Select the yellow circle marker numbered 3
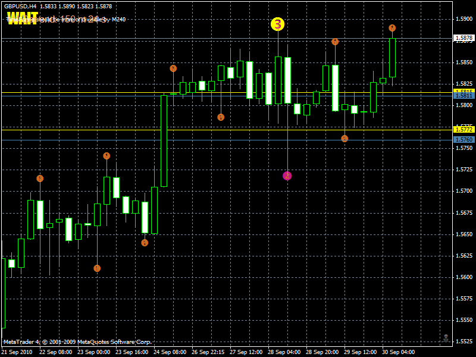 point(277,24)
